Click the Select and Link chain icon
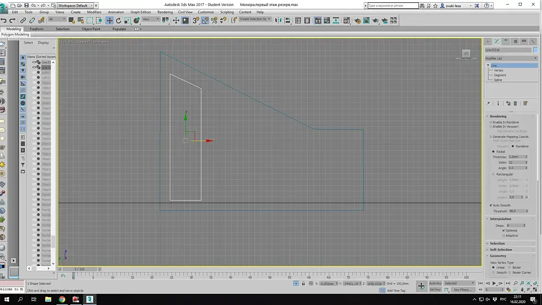Screen dimensions: 542x305 [23, 21]
